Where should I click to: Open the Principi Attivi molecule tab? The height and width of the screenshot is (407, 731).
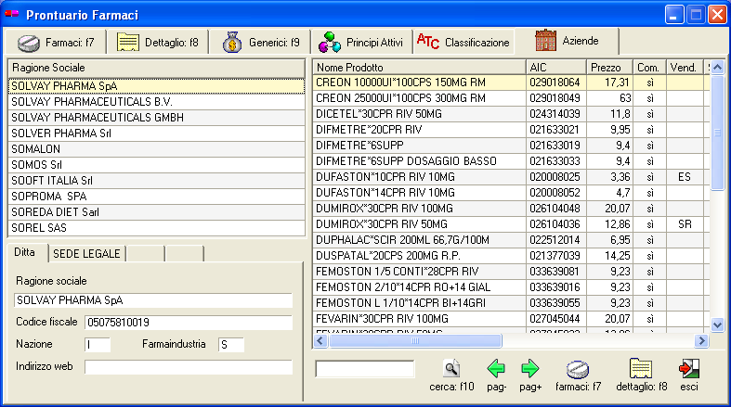click(359, 43)
